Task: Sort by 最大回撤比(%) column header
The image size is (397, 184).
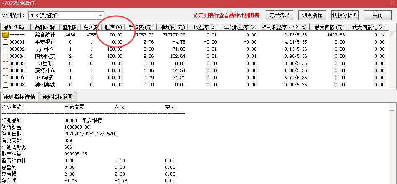Action: tap(367, 27)
